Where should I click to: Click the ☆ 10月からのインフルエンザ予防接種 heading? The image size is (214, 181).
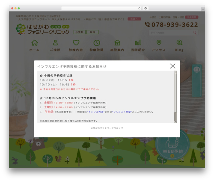pos(68,98)
